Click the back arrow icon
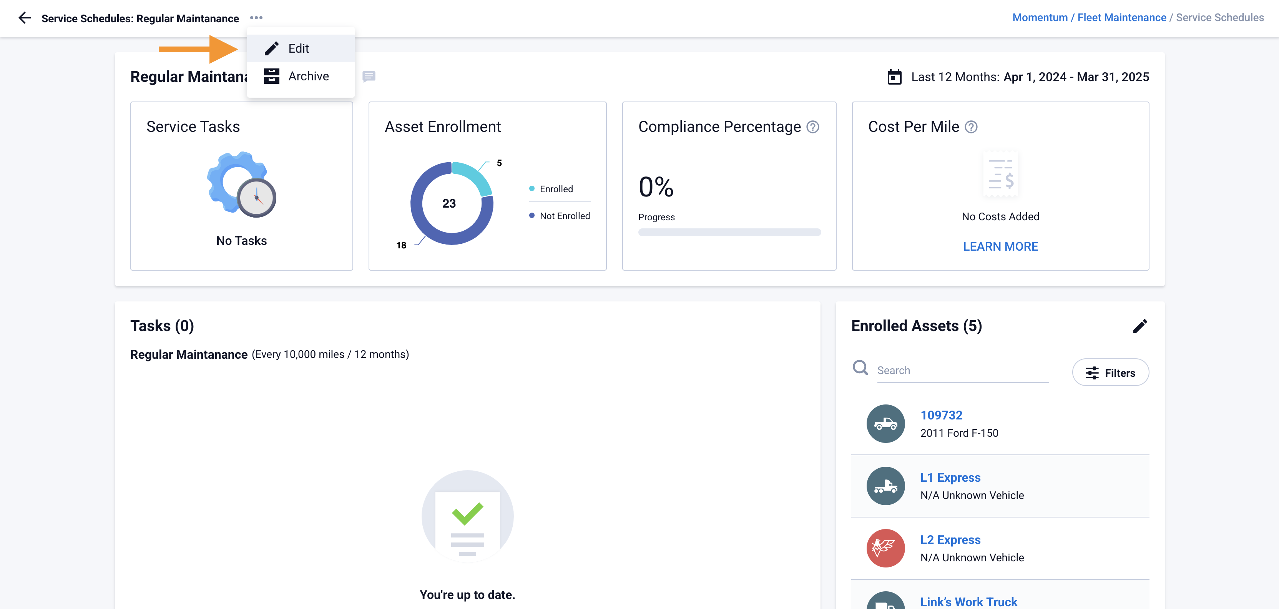The width and height of the screenshot is (1279, 609). pyautogui.click(x=24, y=18)
